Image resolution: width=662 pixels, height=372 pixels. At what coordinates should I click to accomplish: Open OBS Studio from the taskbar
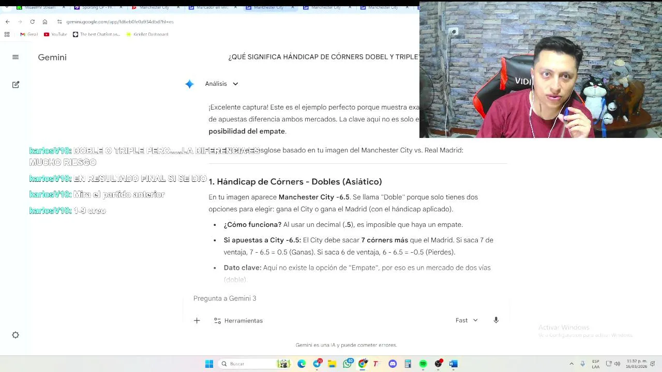tap(439, 364)
